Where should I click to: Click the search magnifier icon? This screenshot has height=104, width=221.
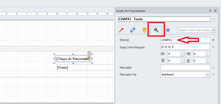[214, 30]
